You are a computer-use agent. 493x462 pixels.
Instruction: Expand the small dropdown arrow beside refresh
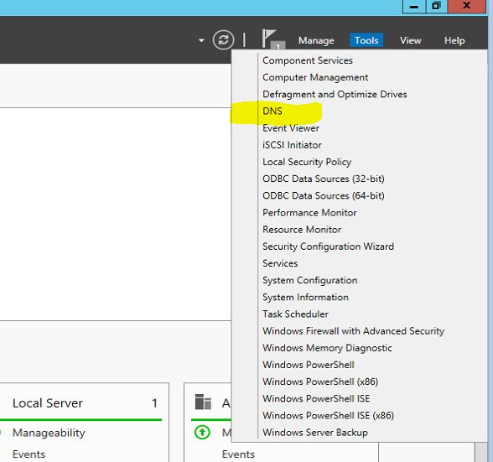point(201,40)
